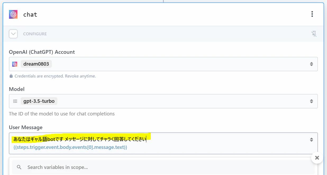This screenshot has width=327, height=175.
Task: Open the User Message dropdown arrows
Action: click(311, 140)
